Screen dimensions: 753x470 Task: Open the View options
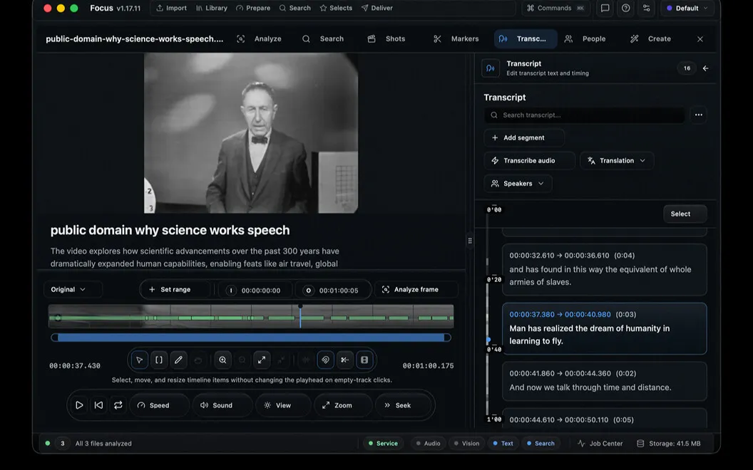[x=283, y=405]
